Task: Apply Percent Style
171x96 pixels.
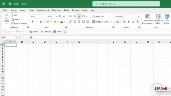Action: [x=124, y=22]
